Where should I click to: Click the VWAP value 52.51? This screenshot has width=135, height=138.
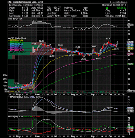(58, 16)
